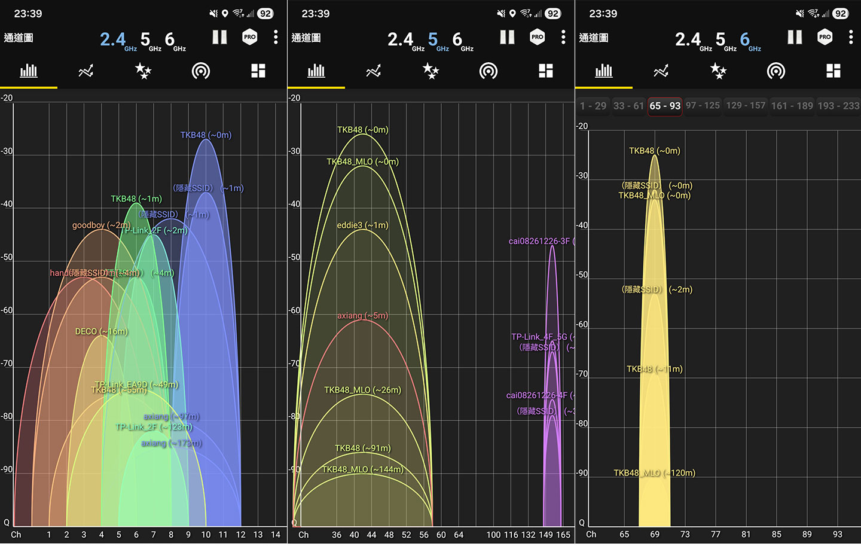Viewport: 861px width, 546px height.
Task: Open the three-dot overflow menu on the 6 GHz screen
Action: 851,37
